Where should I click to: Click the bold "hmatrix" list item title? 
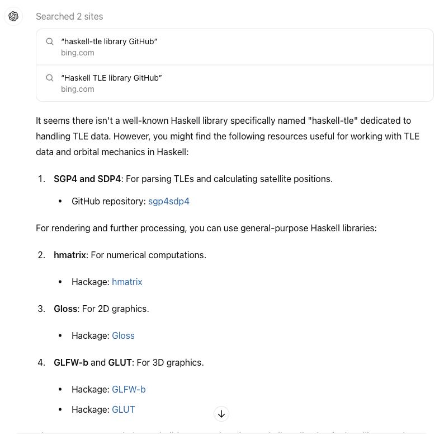70,255
